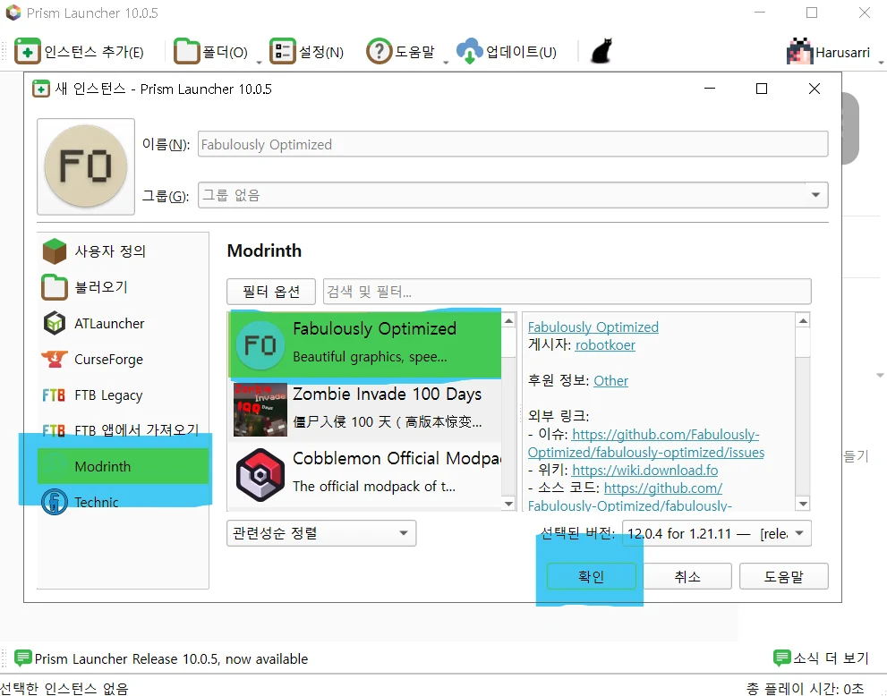
Task: Select the Technic page
Action: point(123,502)
